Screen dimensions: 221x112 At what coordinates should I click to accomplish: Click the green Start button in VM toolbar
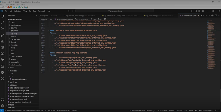coord(17,7)
